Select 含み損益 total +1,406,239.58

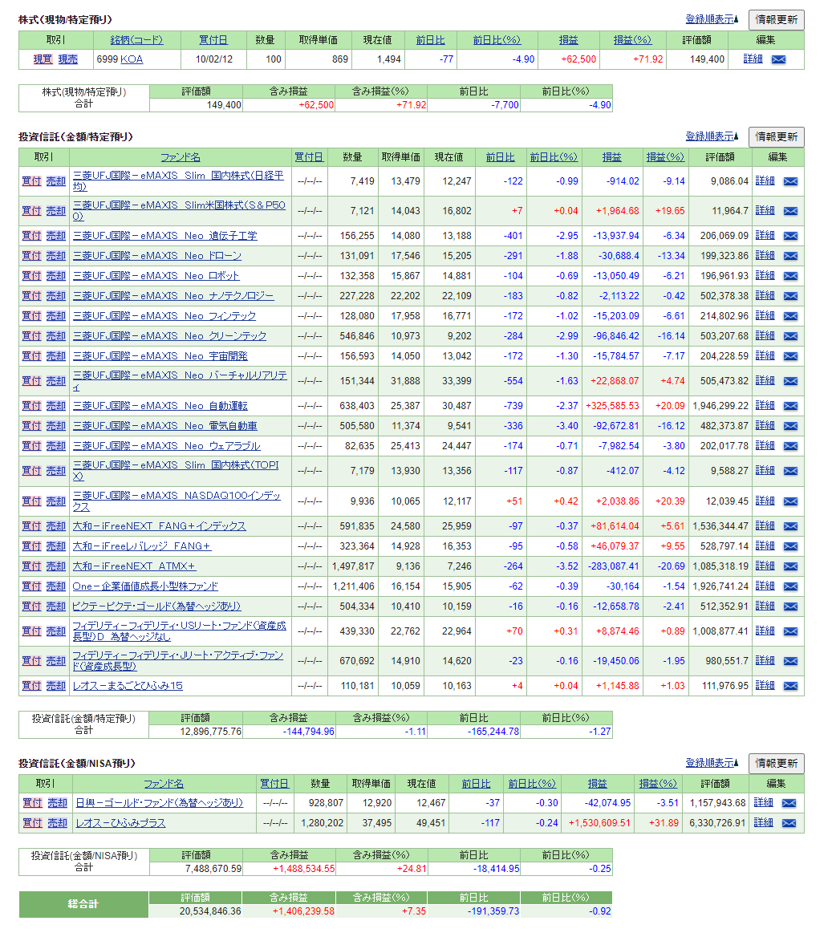click(x=304, y=911)
